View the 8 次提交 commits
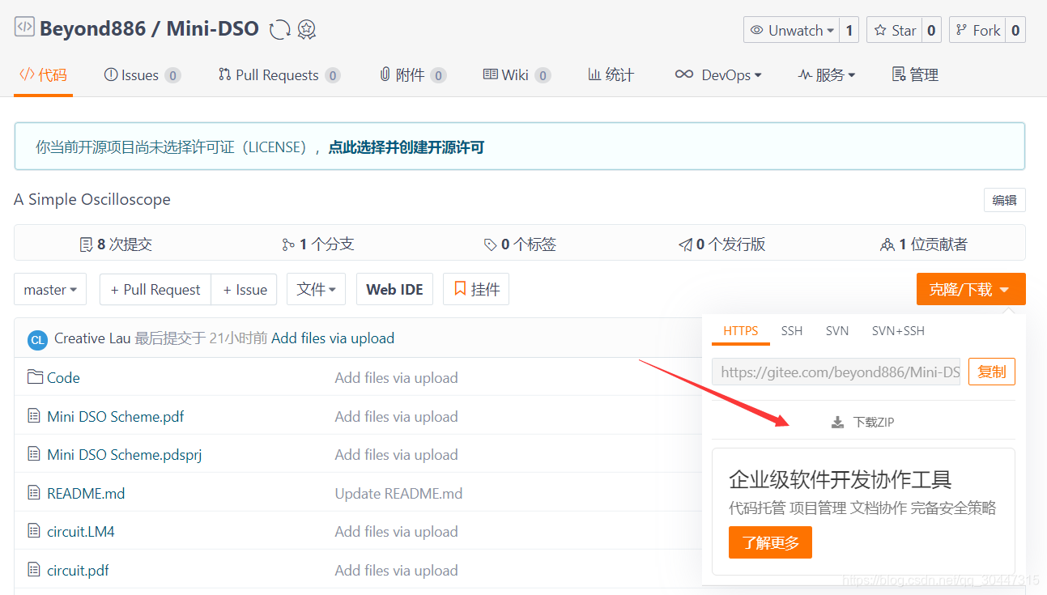The height and width of the screenshot is (595, 1047). [116, 244]
